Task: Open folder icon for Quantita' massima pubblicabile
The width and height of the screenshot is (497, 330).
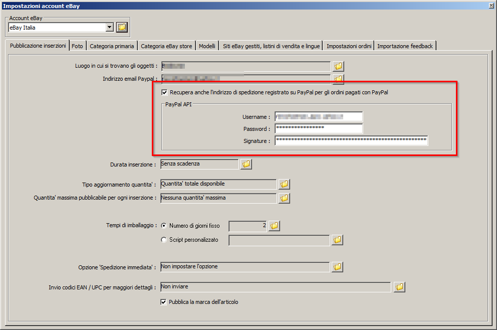Action: (x=284, y=198)
